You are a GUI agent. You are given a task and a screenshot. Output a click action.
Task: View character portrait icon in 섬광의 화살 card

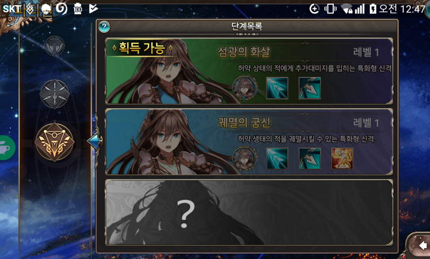(245, 88)
